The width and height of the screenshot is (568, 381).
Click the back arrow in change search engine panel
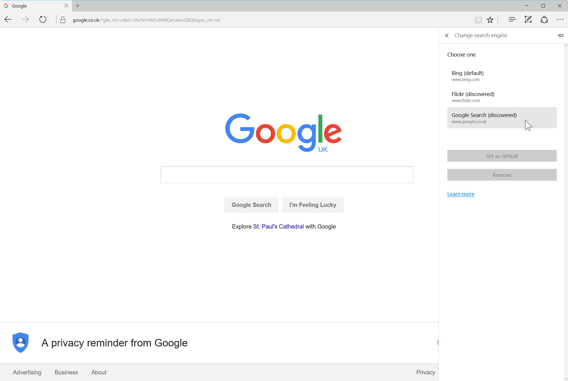pyautogui.click(x=447, y=35)
